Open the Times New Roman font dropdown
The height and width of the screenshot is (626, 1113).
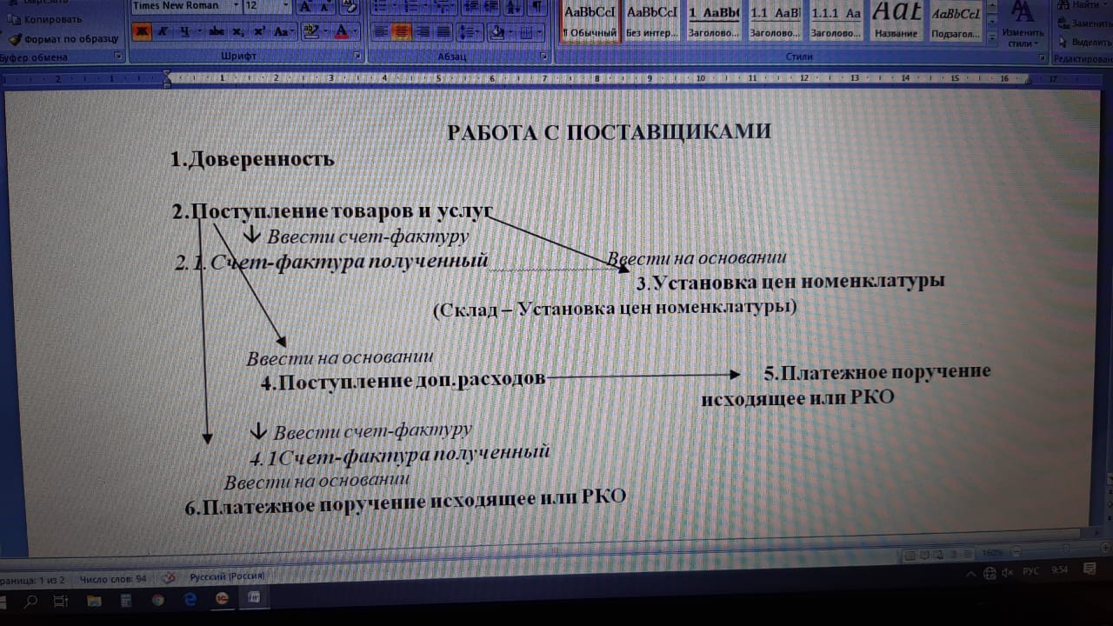click(237, 5)
